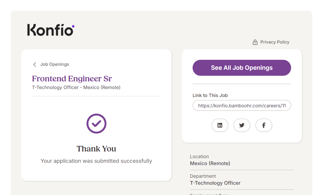
Task: Click the Frontend Engineer Sr title
Action: 72,79
